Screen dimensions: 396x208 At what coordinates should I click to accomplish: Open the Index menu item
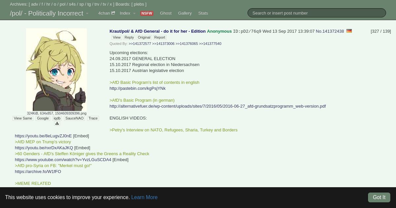coord(125,13)
